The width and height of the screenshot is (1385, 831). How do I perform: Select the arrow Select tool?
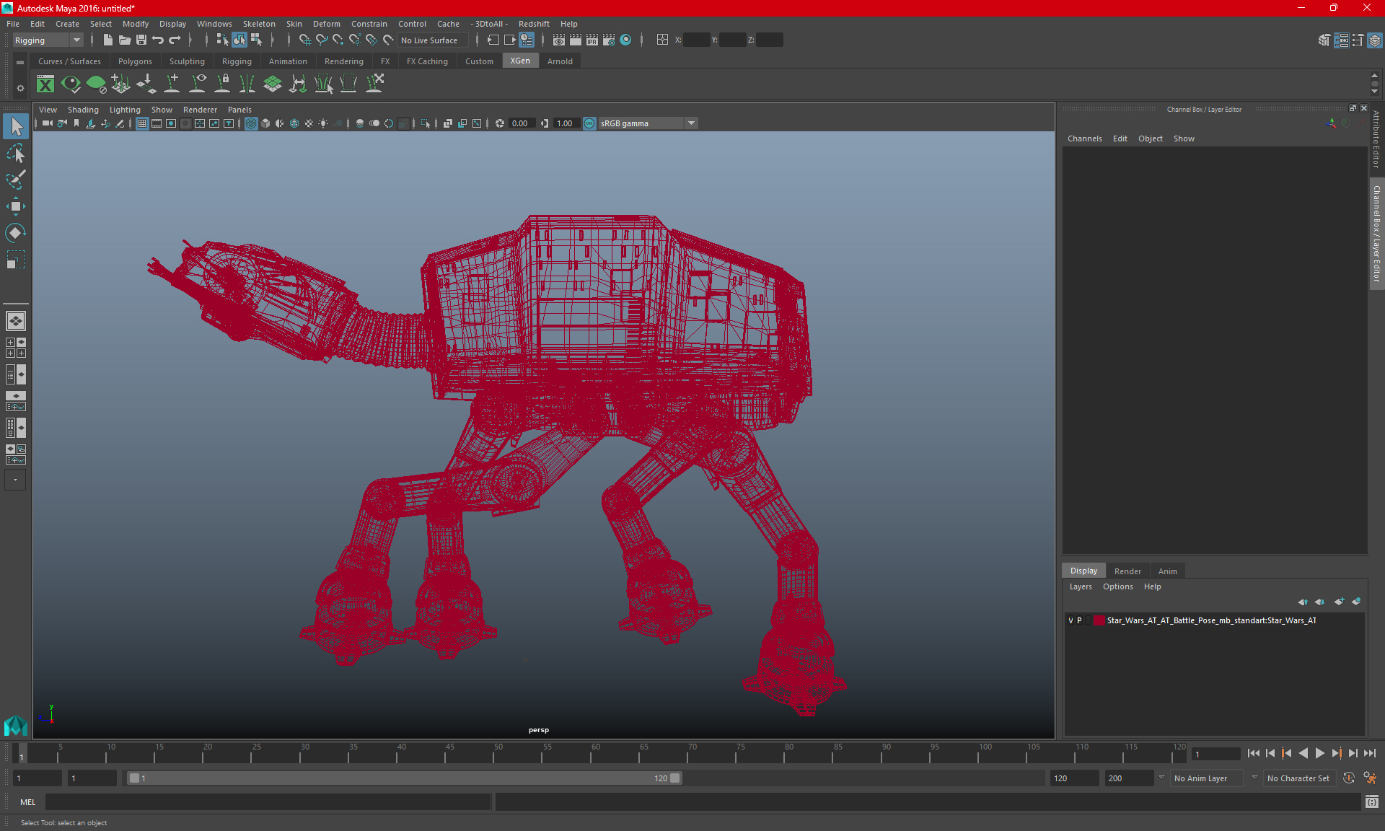pos(16,126)
